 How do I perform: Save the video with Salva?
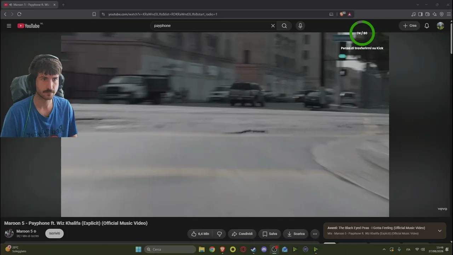pyautogui.click(x=270, y=234)
